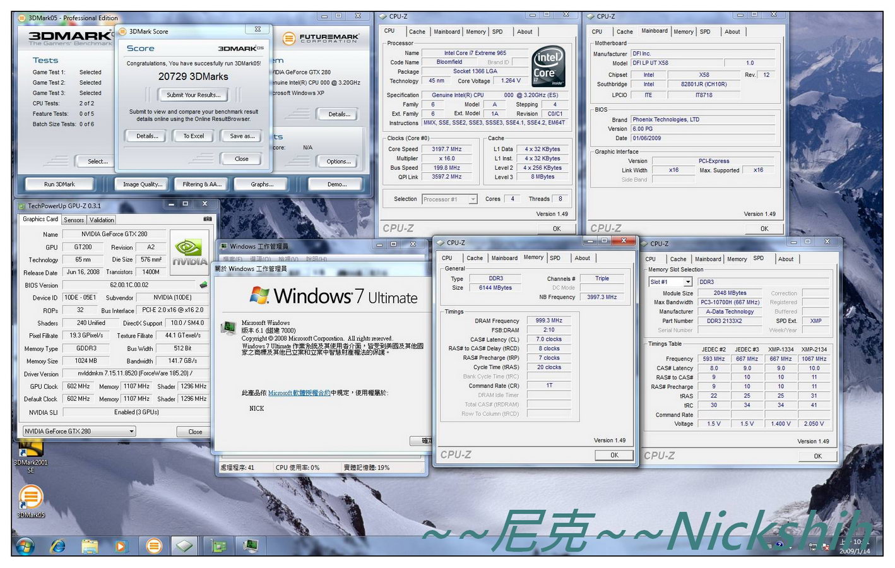Image resolution: width=895 pixels, height=568 pixels.
Task: Open the About tab in the CPU-Z Mainboard window
Action: coord(732,32)
